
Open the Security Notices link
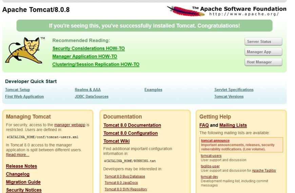click(24, 190)
